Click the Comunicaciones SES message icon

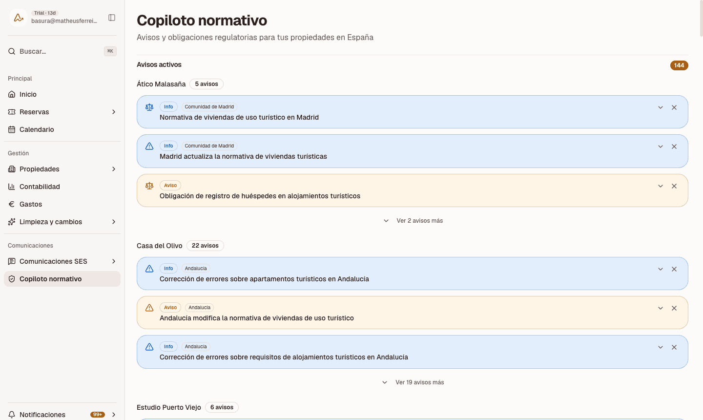click(x=12, y=261)
